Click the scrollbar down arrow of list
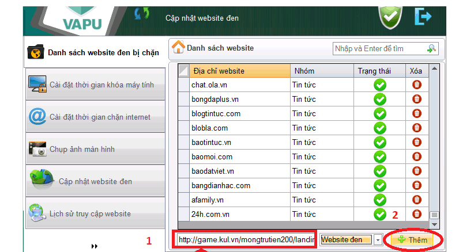Screen dimensions: 474x252 coord(434,224)
